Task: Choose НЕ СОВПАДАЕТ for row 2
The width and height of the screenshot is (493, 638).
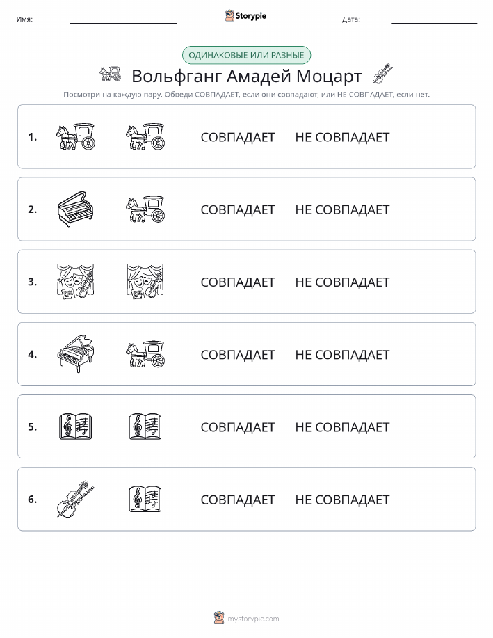Action: (343, 209)
